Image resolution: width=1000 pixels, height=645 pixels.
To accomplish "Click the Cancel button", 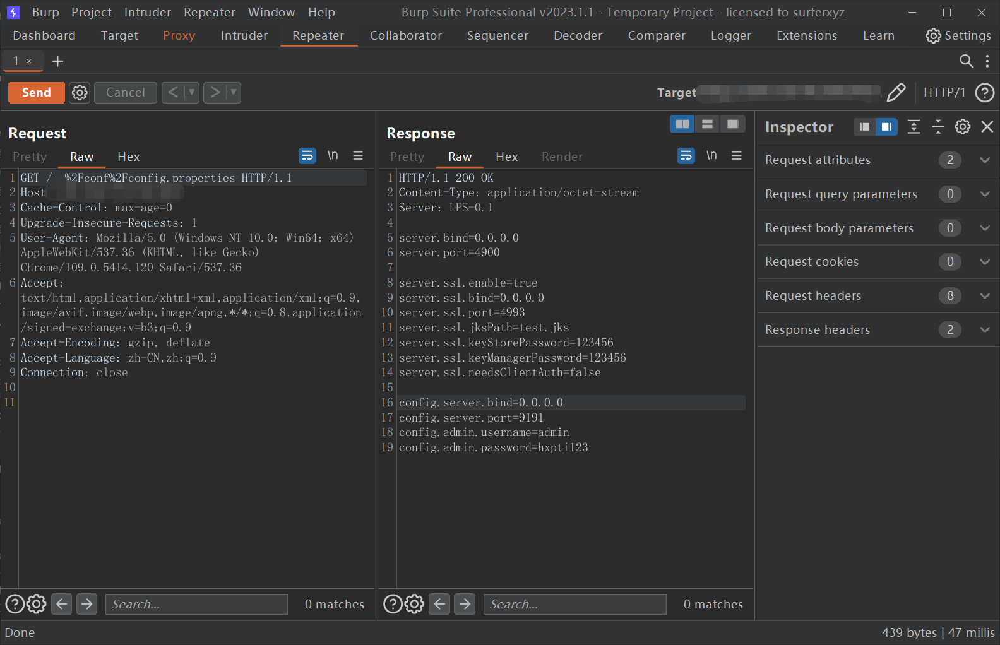I will [x=126, y=93].
